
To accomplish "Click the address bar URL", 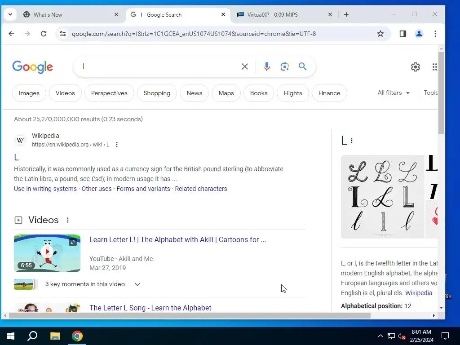I will tap(194, 34).
